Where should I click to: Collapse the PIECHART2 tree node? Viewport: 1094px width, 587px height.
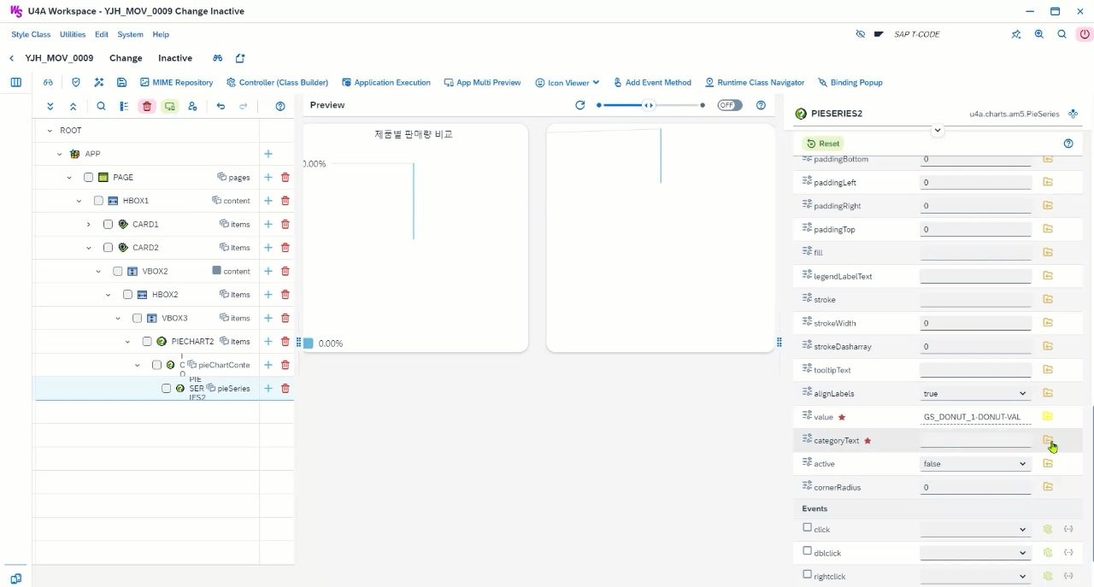click(x=127, y=341)
